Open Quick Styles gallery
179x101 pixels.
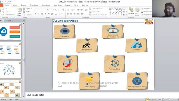(137, 12)
